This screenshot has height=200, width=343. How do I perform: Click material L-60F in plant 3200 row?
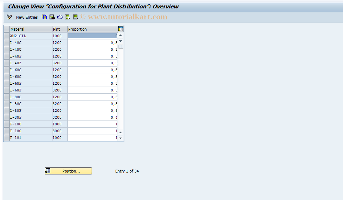coord(31,90)
